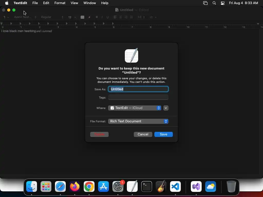
Task: Center text using the toolbar
Action: [120, 17]
